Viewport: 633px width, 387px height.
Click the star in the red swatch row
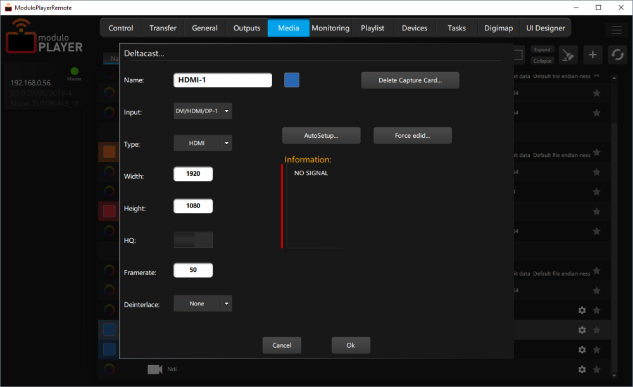pyautogui.click(x=596, y=211)
